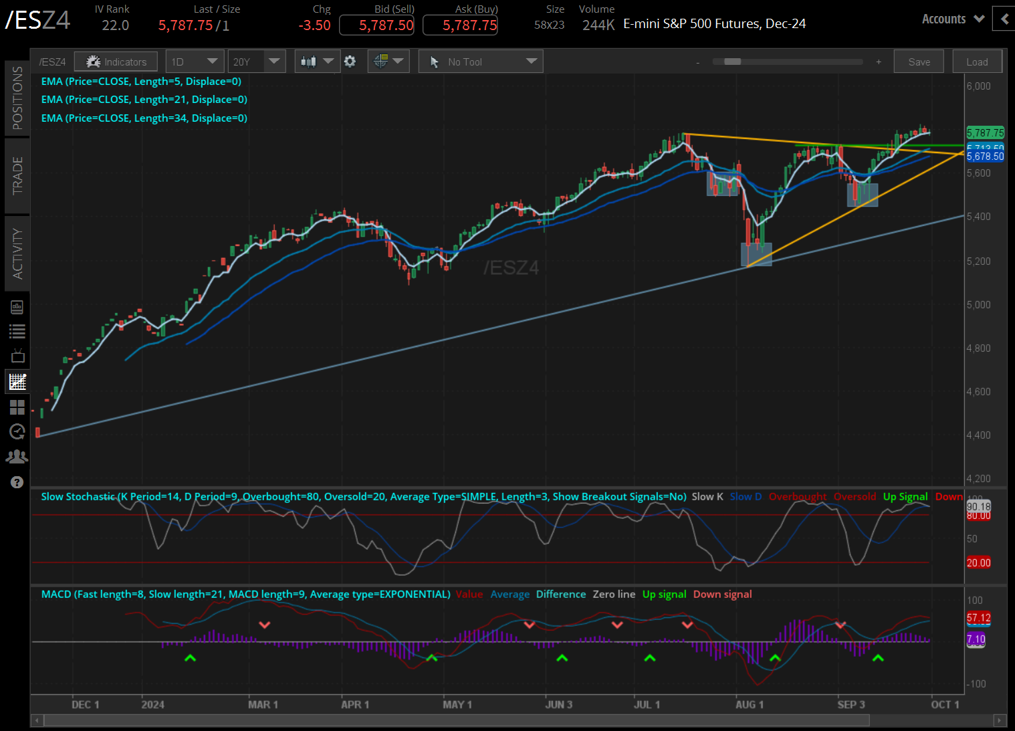1015x731 pixels.
Task: Adjust the chart zoom slider handle
Action: (732, 62)
